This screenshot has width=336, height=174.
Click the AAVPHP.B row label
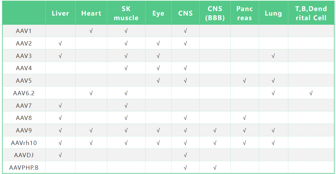point(24,168)
